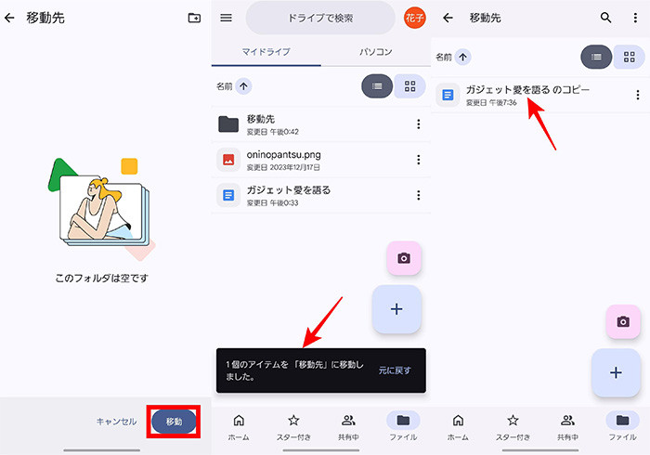The image size is (650, 455).
Task: Tap the ドライブで検索 search field
Action: 320,18
